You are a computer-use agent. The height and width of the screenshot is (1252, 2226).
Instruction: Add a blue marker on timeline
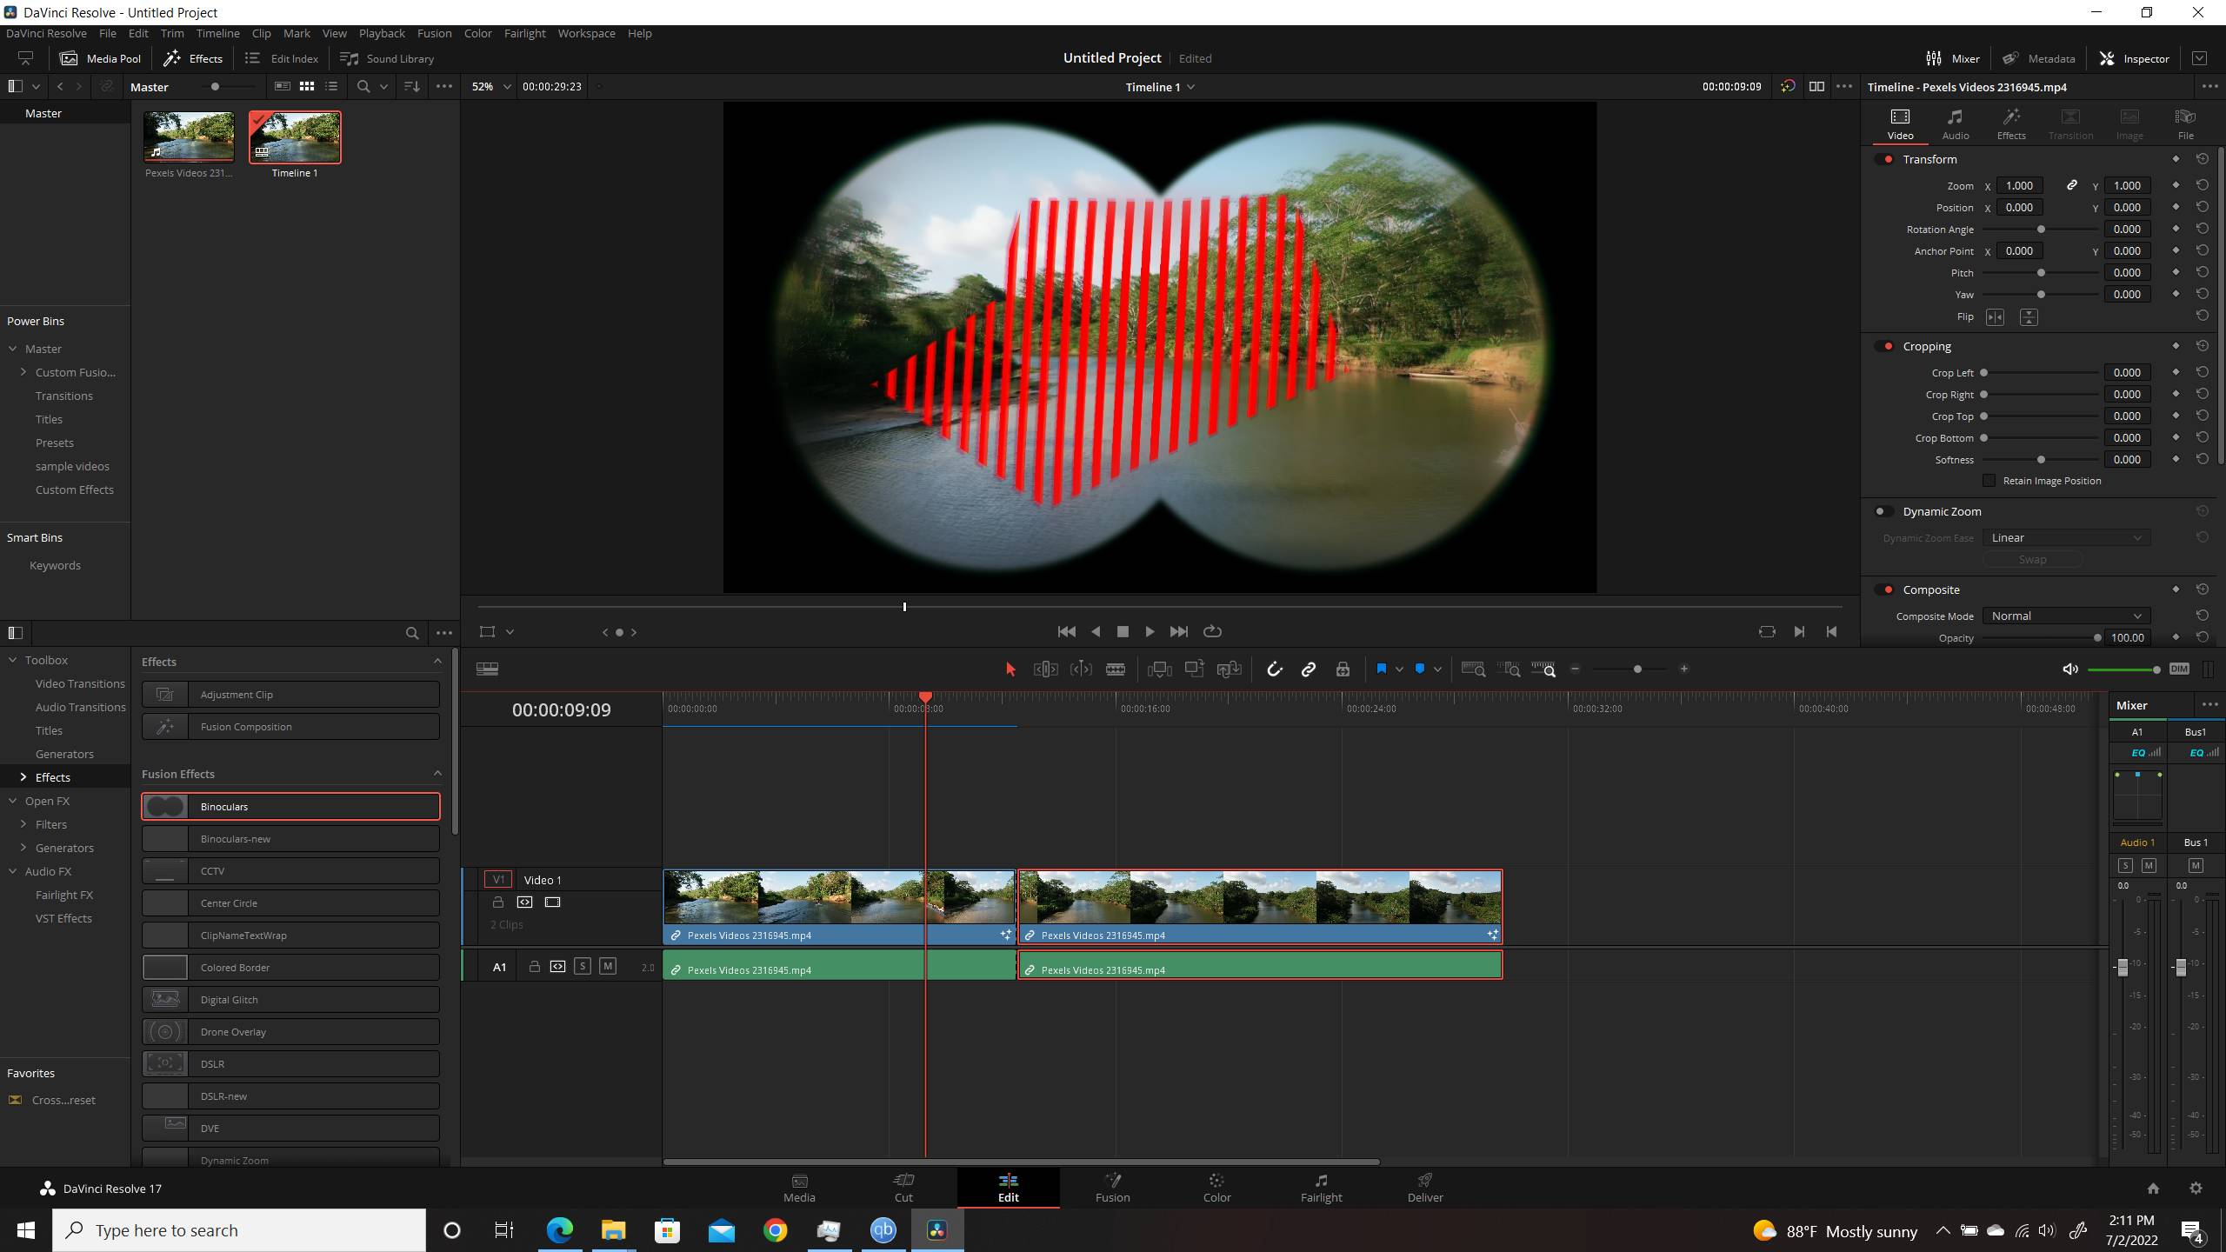click(1420, 669)
